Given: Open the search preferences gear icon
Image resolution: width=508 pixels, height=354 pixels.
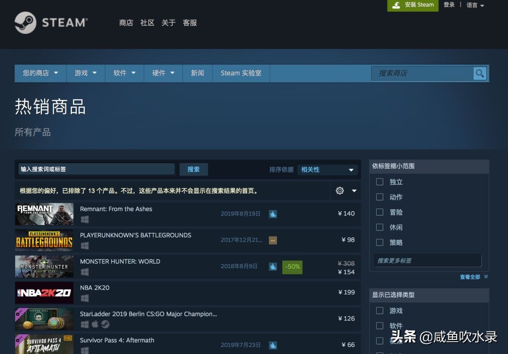Looking at the screenshot, I should pos(339,190).
